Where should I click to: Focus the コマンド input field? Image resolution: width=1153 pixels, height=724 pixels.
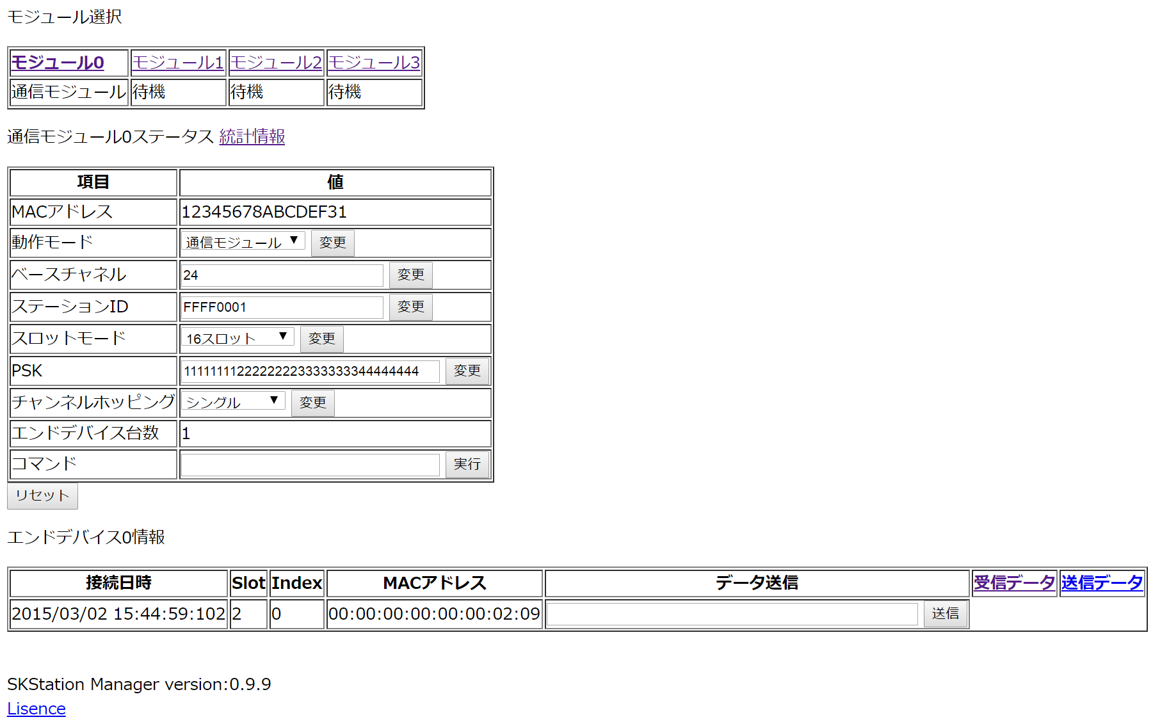click(310, 465)
